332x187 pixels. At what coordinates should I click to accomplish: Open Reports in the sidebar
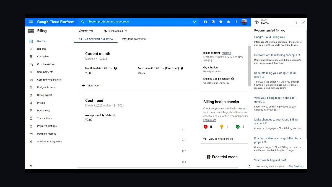pos(42,49)
